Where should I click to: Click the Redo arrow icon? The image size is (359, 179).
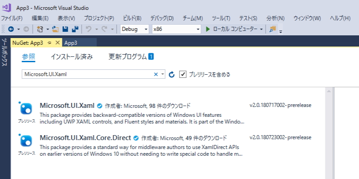coord(105,29)
